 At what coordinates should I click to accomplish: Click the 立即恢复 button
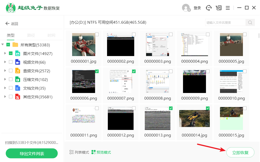pyautogui.click(x=240, y=153)
